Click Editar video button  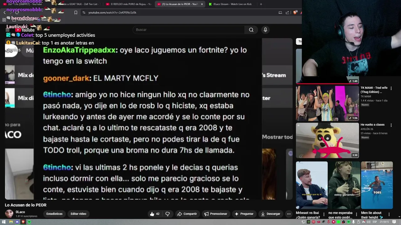coord(78,214)
